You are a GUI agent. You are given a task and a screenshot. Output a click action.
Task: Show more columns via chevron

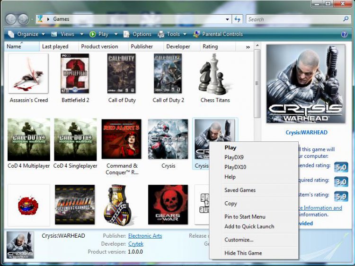coord(248,47)
